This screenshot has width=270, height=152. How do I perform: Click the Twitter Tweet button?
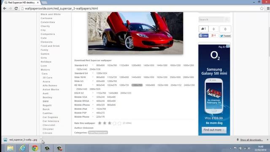click(x=225, y=36)
